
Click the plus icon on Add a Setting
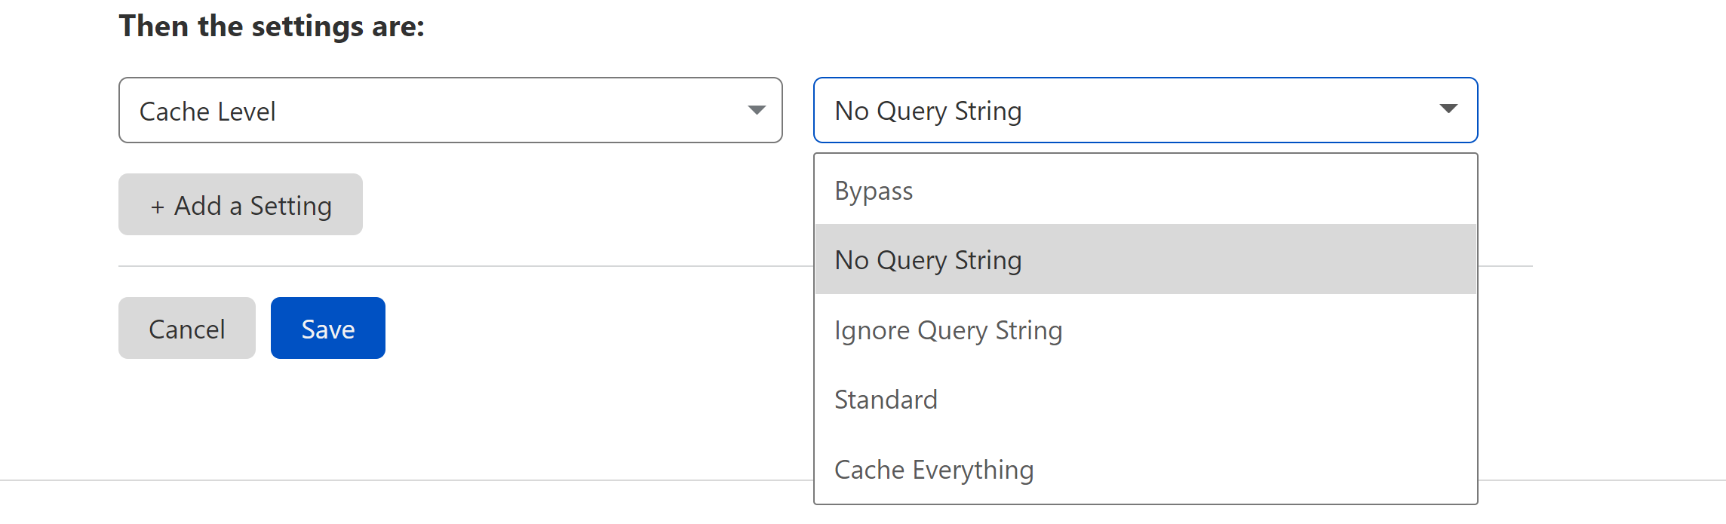[x=158, y=207]
